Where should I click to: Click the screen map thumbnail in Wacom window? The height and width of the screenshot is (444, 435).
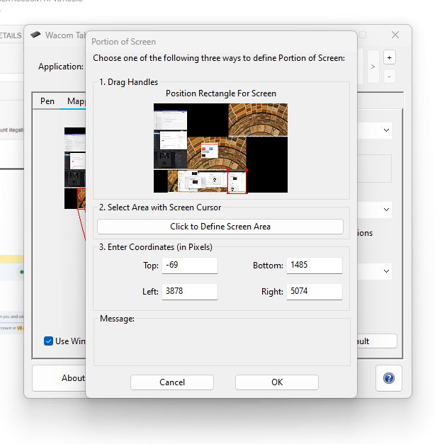[x=75, y=169]
